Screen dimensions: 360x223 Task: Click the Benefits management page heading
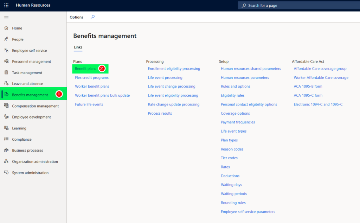(105, 36)
